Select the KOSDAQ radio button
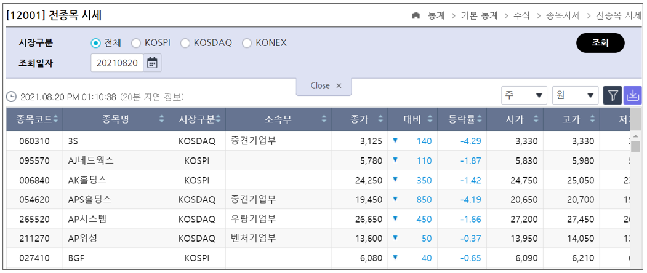The image size is (647, 273). (x=185, y=43)
